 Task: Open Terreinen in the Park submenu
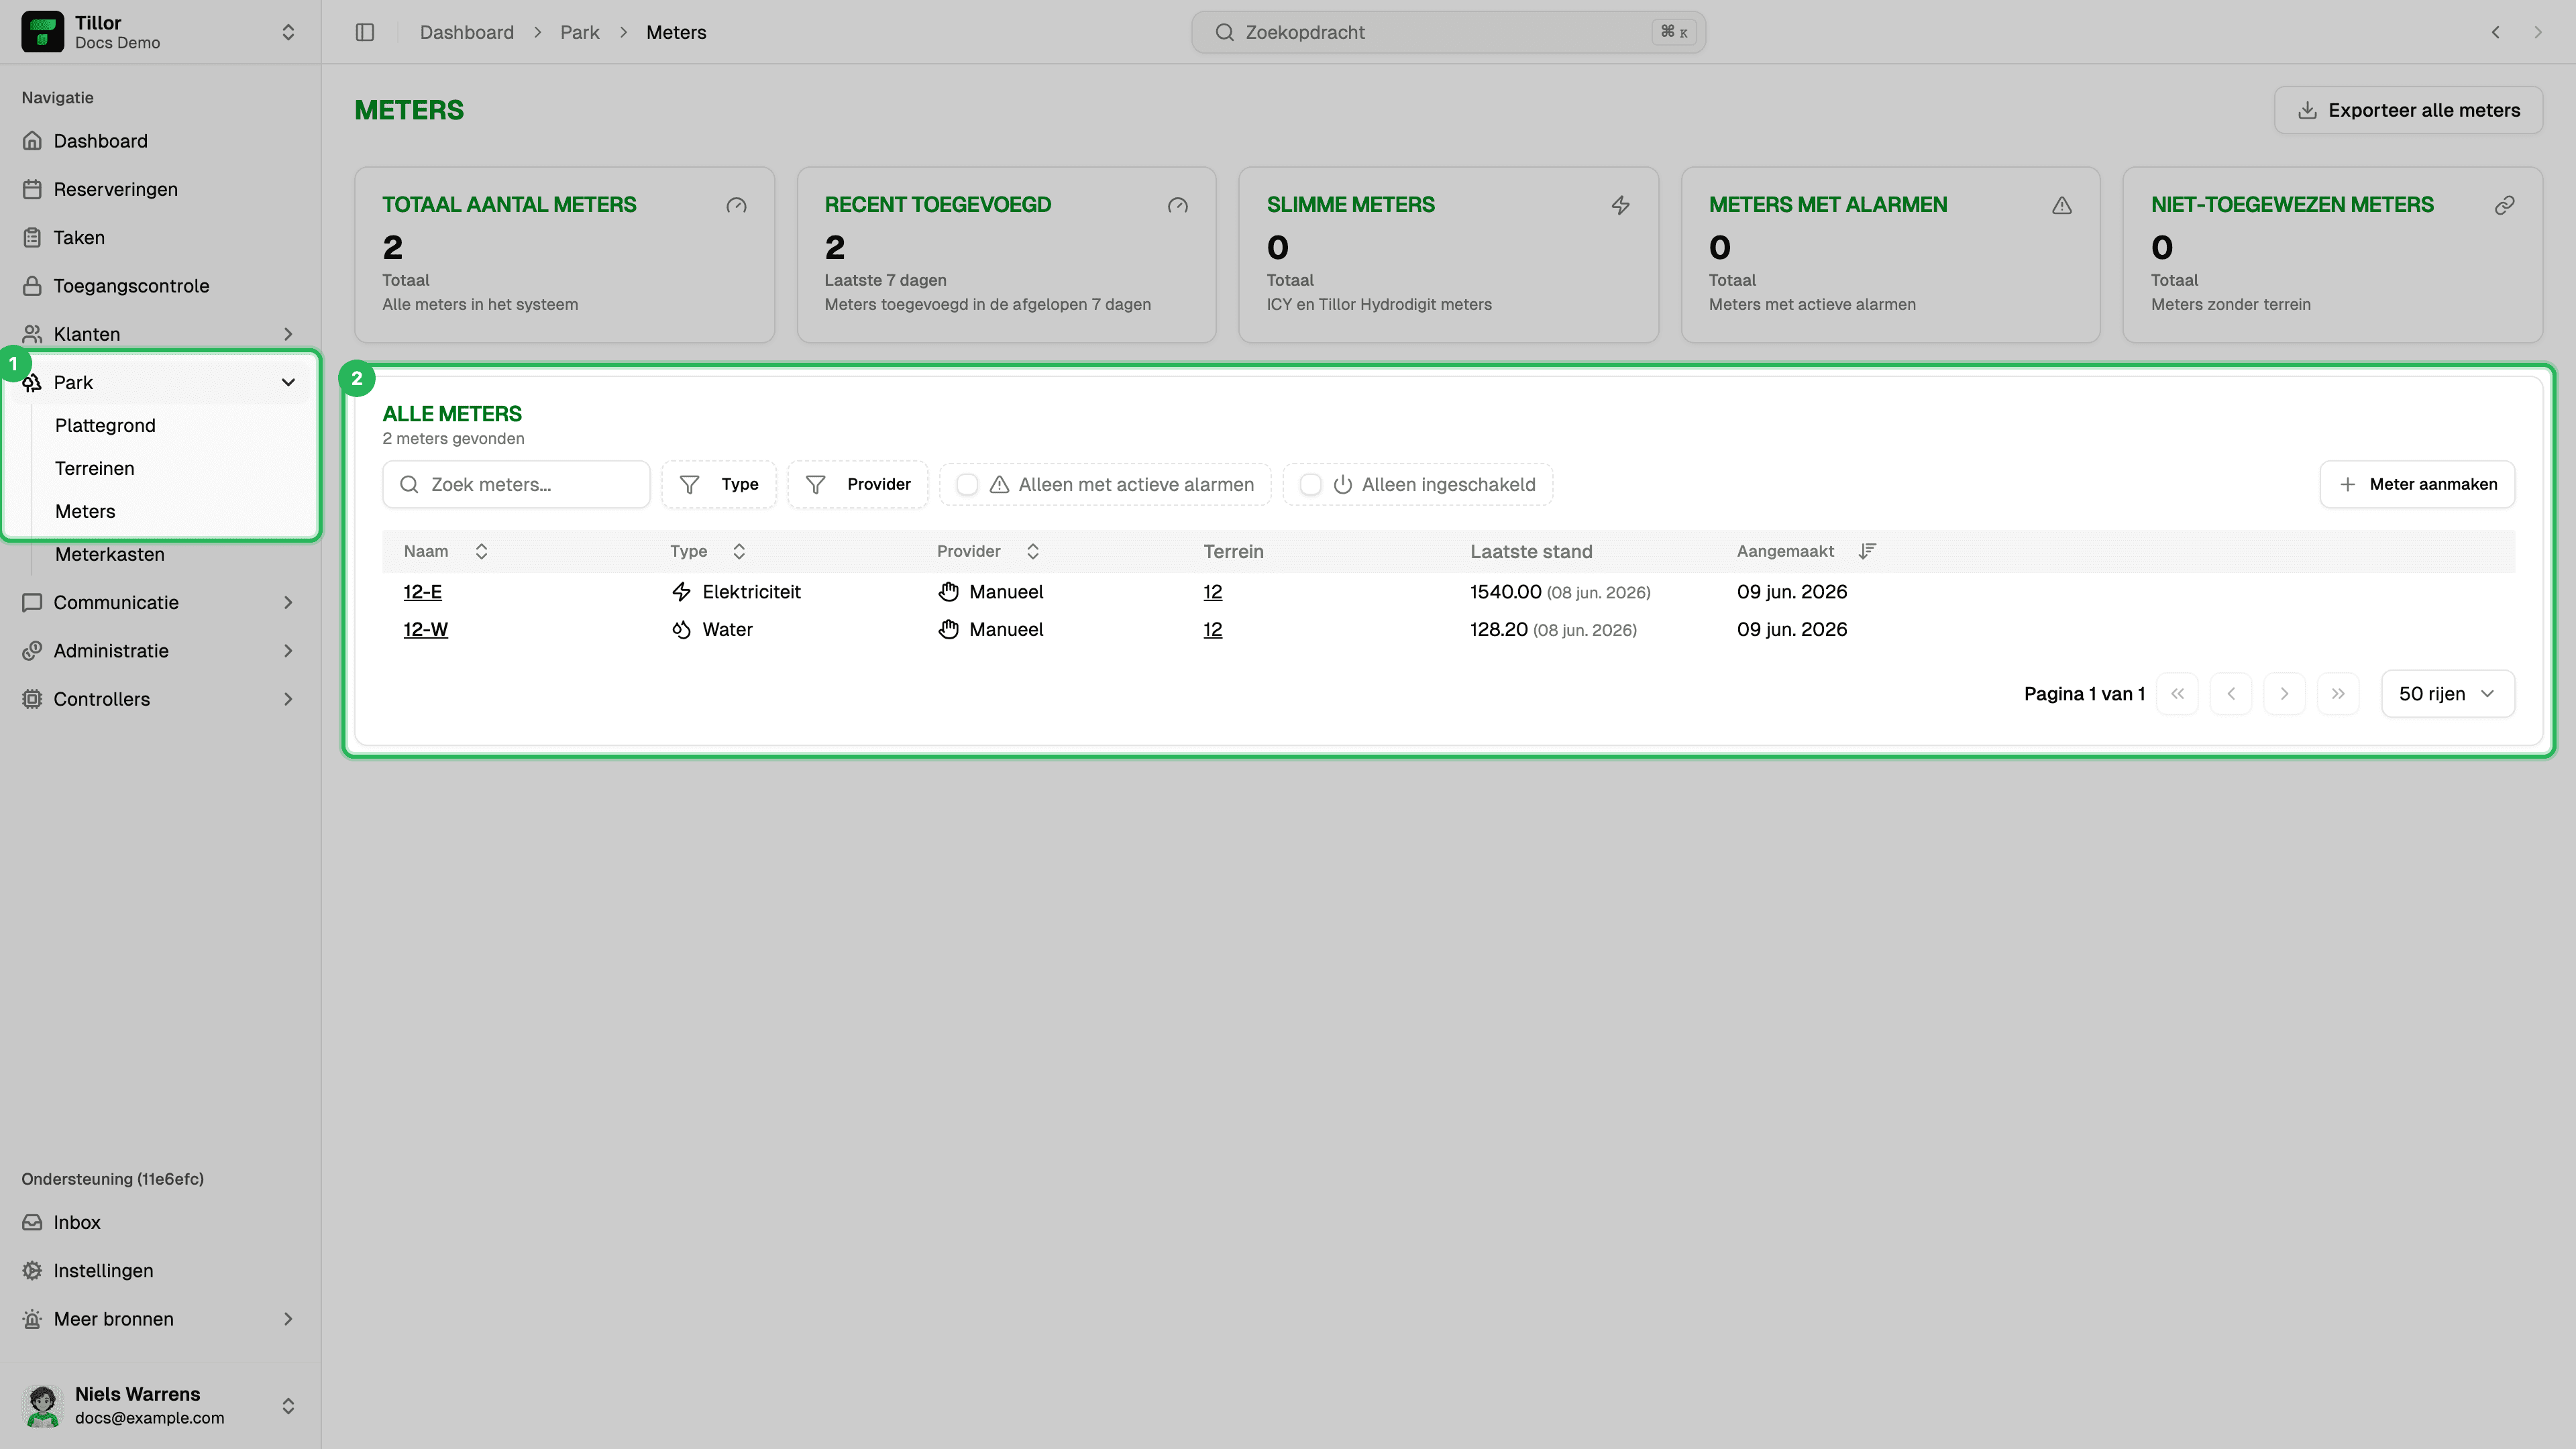[x=95, y=468]
